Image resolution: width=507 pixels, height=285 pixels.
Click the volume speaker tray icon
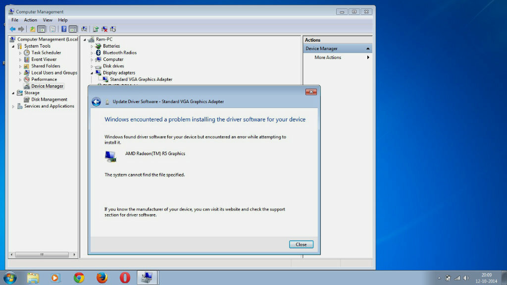(466, 278)
